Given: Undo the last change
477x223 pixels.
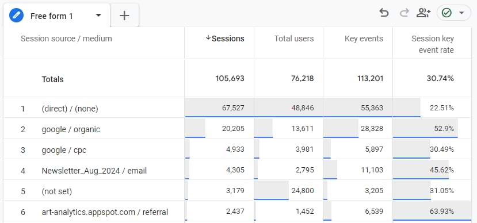Looking at the screenshot, I should (384, 13).
